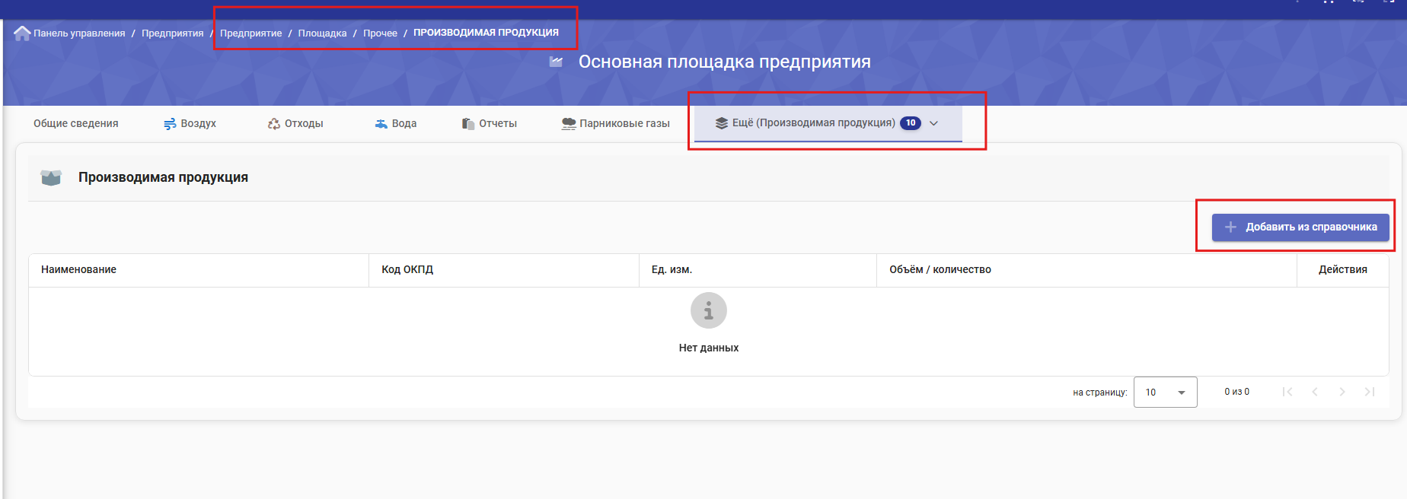This screenshot has height=499, width=1407.
Task: Click the documents icon of Отчеты
Action: coord(468,124)
